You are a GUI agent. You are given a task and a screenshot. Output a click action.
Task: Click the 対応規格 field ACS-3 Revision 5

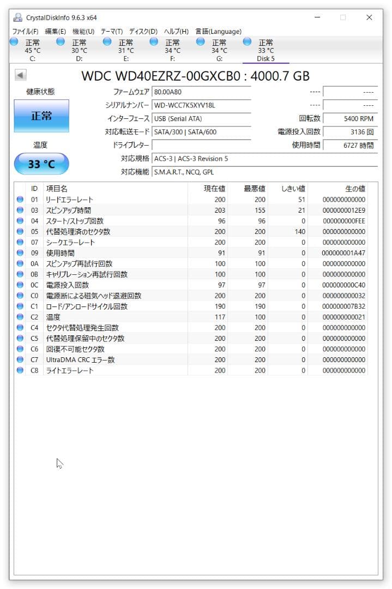265,159
